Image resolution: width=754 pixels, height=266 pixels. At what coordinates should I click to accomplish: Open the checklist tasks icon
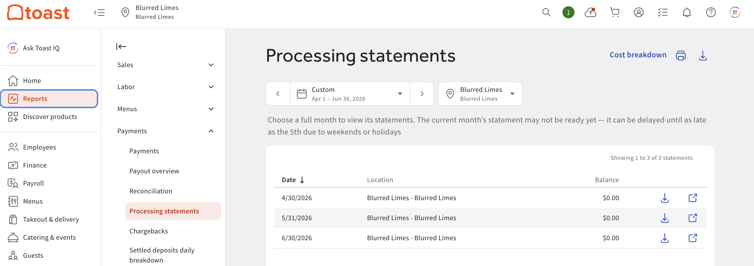663,12
